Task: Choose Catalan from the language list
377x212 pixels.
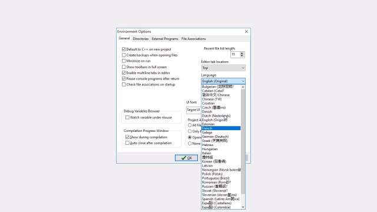Action: [x=221, y=91]
